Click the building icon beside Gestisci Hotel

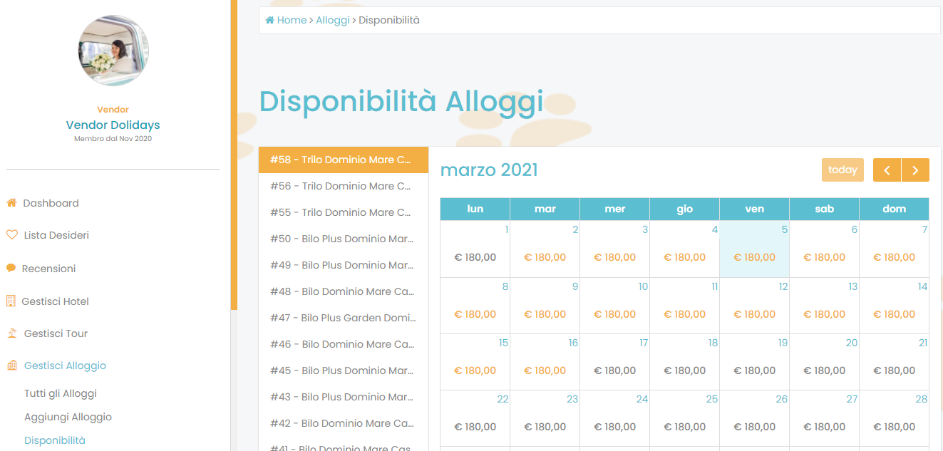coord(11,301)
